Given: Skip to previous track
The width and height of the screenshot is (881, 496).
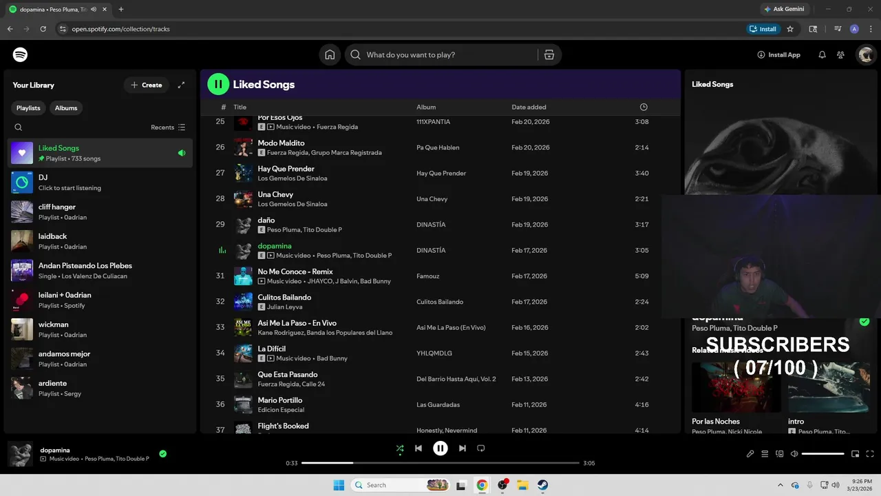Looking at the screenshot, I should (x=418, y=448).
